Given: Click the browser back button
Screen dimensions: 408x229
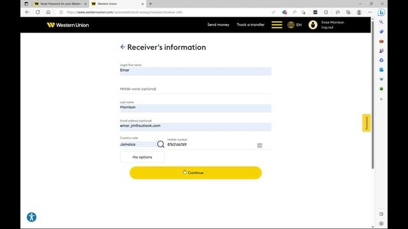Looking at the screenshot, I should pos(27,12).
